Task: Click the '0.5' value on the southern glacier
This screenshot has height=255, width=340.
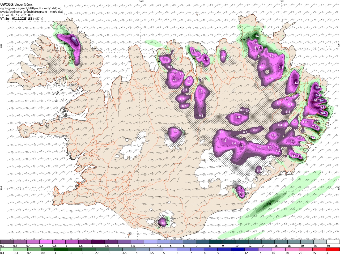Action: (x=163, y=223)
